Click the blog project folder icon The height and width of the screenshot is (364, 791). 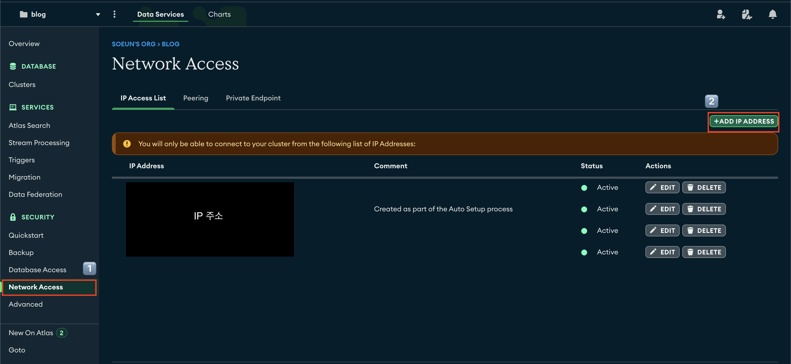tap(23, 15)
